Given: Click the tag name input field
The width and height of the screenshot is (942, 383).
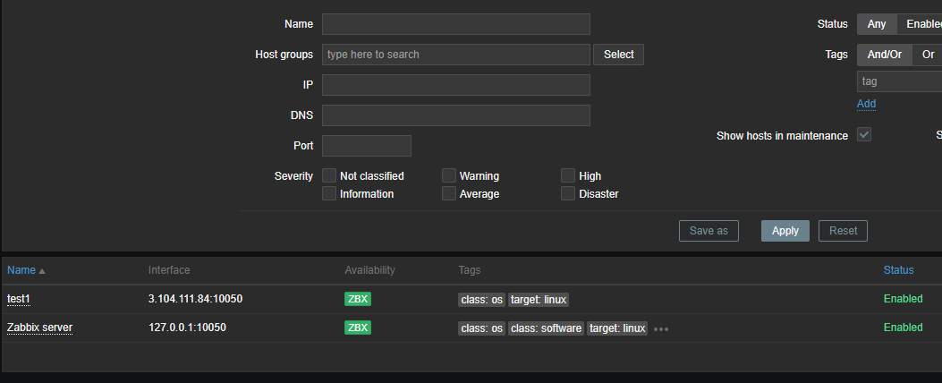Looking at the screenshot, I should [x=899, y=81].
